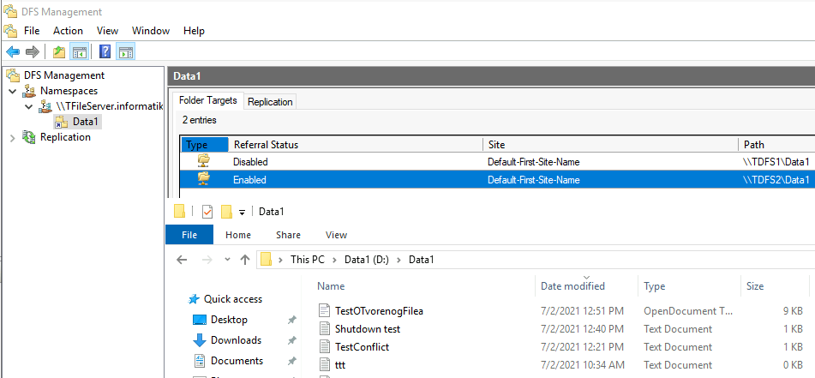Collapse the Namespaces tree node

pos(13,91)
